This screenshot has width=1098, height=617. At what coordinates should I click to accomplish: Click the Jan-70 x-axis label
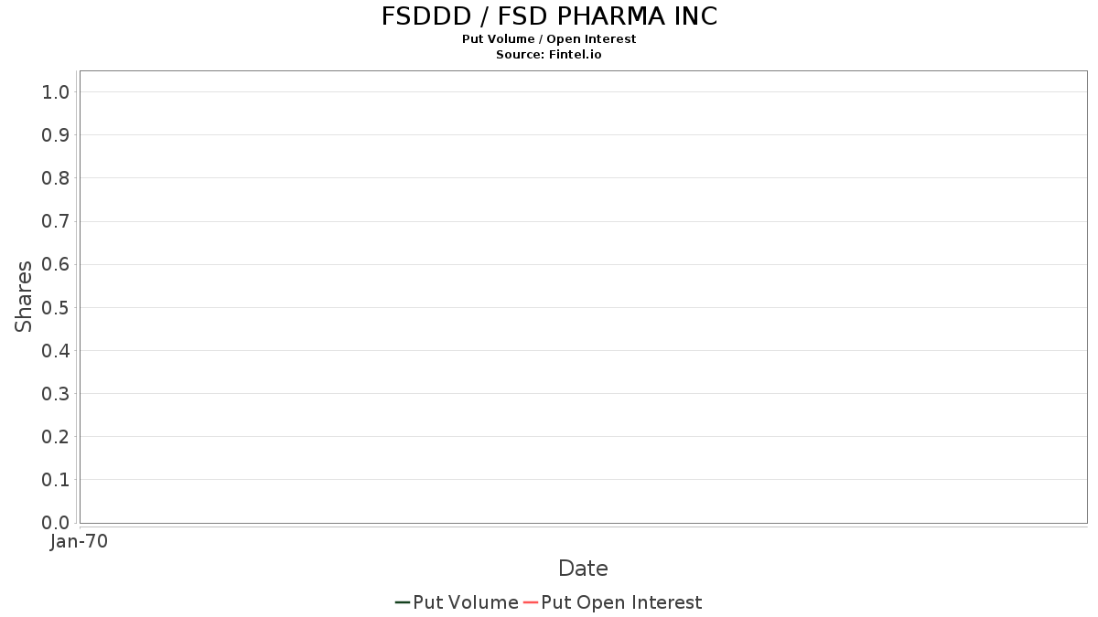click(x=80, y=542)
